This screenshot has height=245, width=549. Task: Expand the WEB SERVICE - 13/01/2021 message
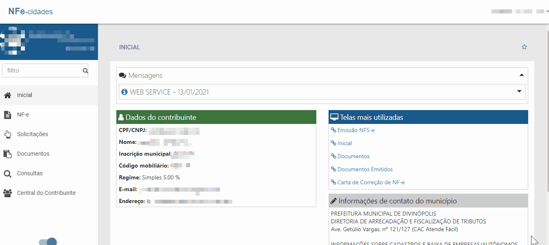click(x=519, y=92)
